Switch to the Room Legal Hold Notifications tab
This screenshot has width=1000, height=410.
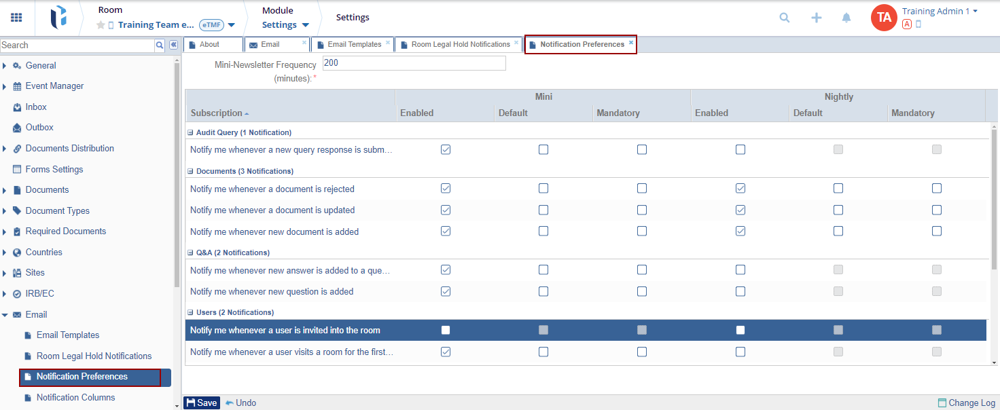460,45
